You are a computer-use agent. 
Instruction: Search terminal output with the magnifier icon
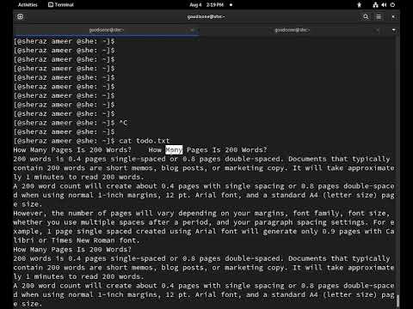coord(366,16)
